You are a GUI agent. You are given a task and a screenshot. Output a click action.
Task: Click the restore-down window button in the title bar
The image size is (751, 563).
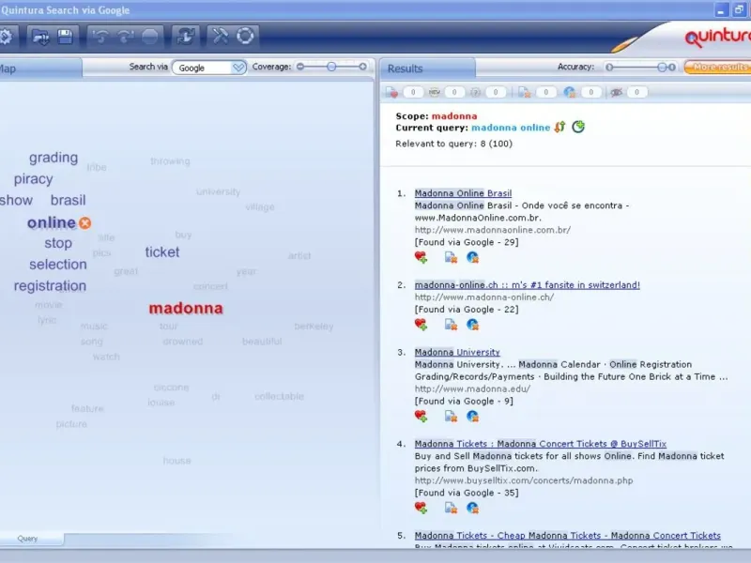(x=738, y=10)
